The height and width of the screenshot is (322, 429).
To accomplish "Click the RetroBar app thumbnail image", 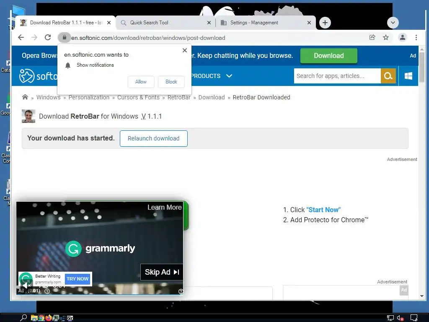I will [x=28, y=116].
